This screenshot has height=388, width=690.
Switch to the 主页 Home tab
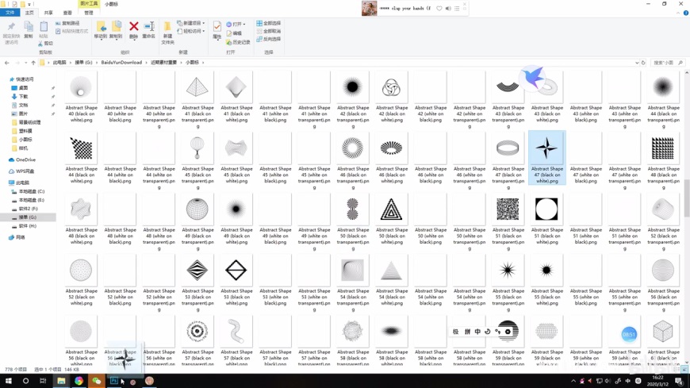29,13
